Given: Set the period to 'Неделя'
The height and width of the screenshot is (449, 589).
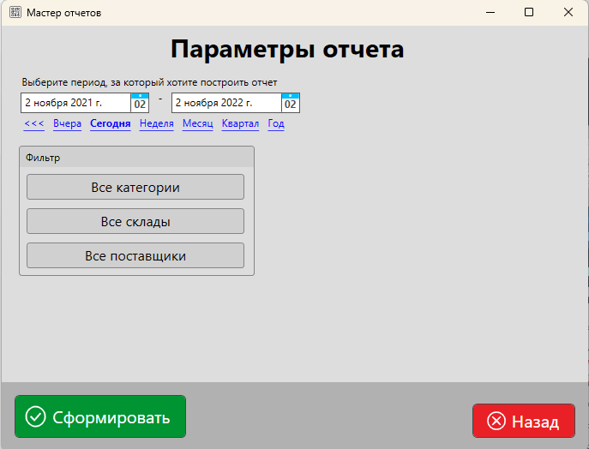Looking at the screenshot, I should [x=157, y=124].
